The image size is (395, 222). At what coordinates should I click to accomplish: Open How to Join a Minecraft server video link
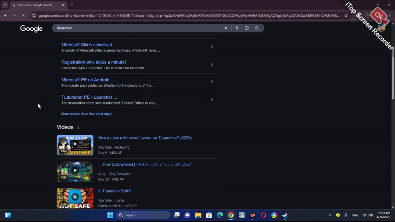tap(145, 138)
